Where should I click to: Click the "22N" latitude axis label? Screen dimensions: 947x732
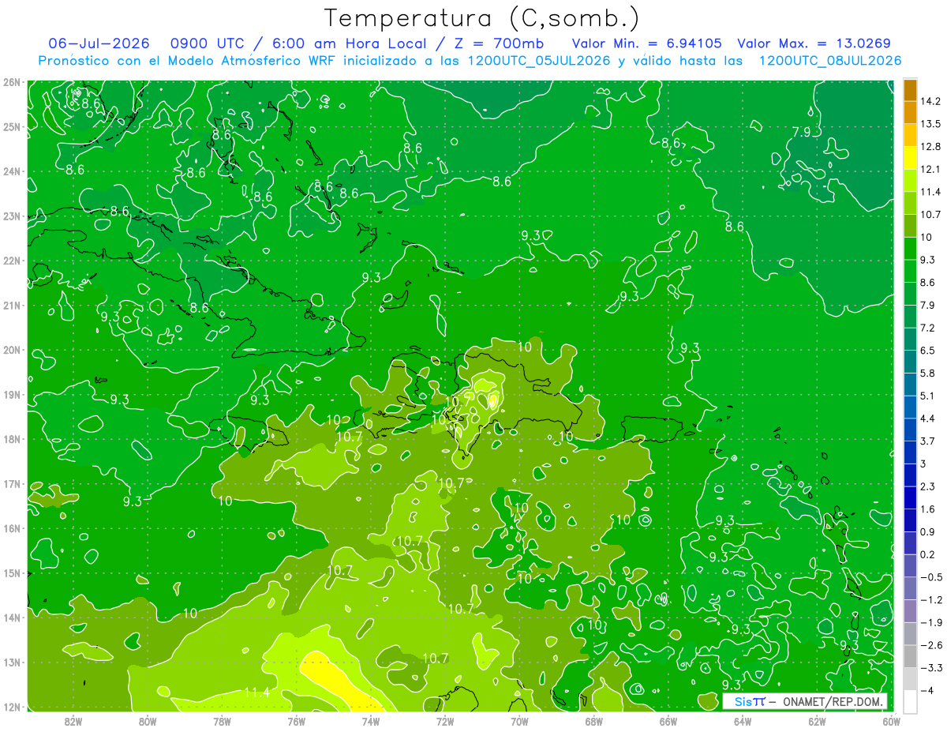pos(11,261)
